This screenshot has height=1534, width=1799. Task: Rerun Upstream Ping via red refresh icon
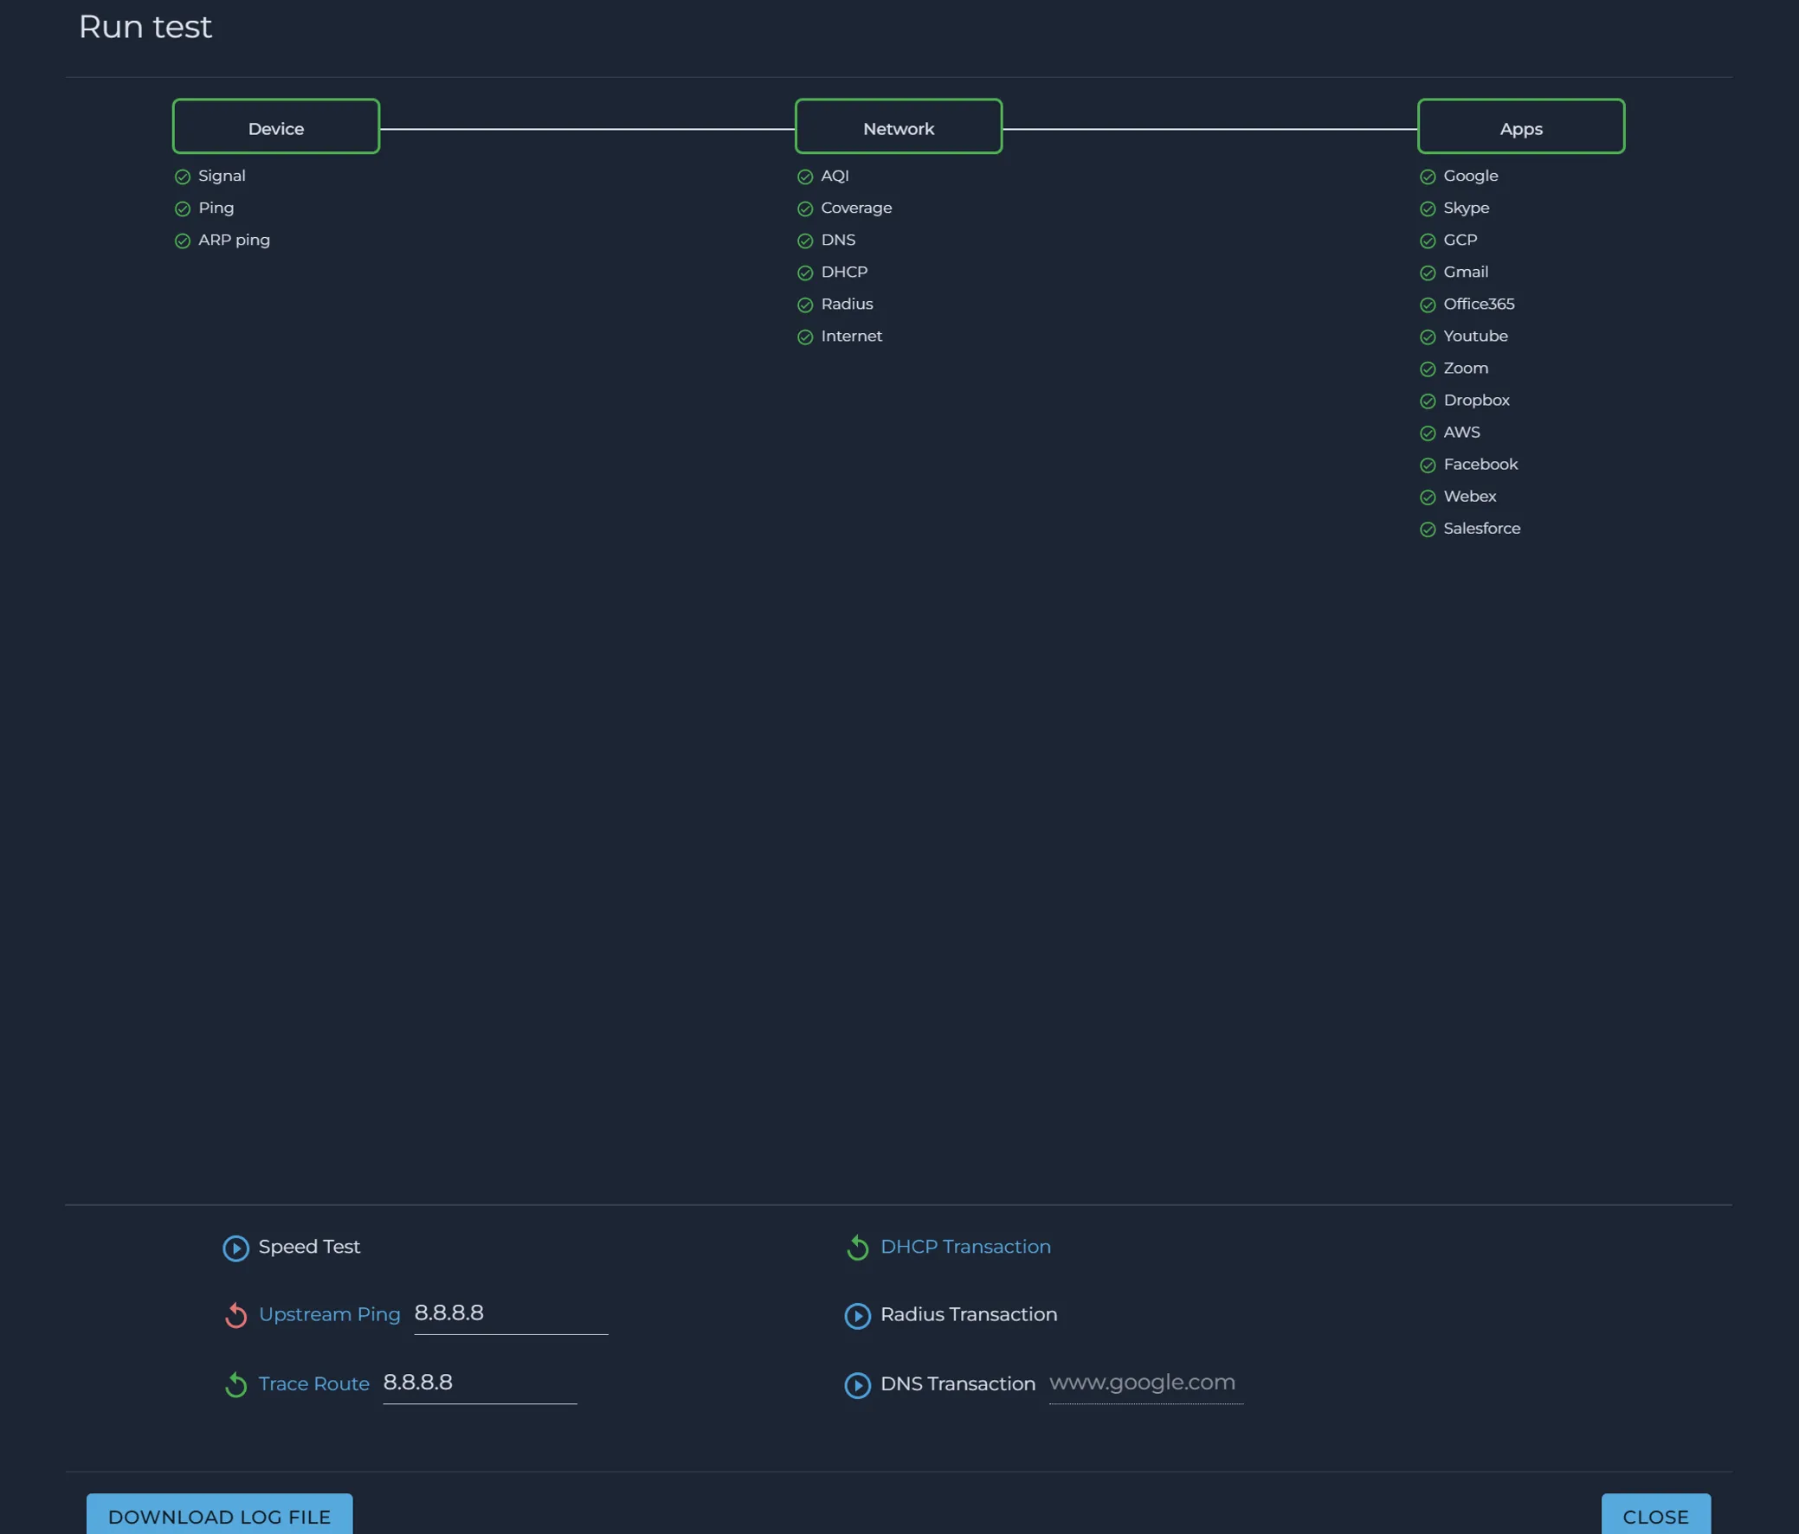point(235,1315)
